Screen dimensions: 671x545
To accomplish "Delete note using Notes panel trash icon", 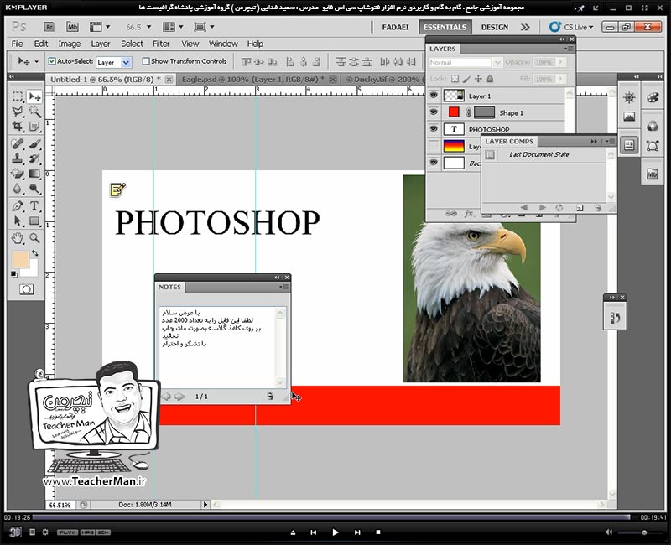I will pyautogui.click(x=270, y=397).
